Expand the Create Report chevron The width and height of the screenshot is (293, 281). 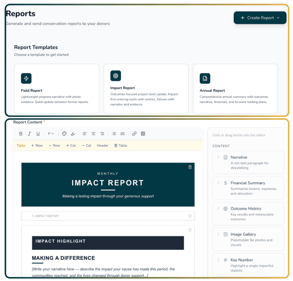click(278, 18)
